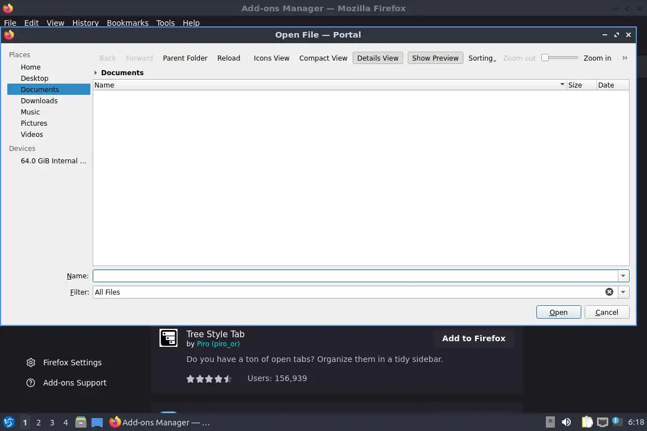The height and width of the screenshot is (431, 647).
Task: Open the Bookmarks menu
Action: (127, 23)
